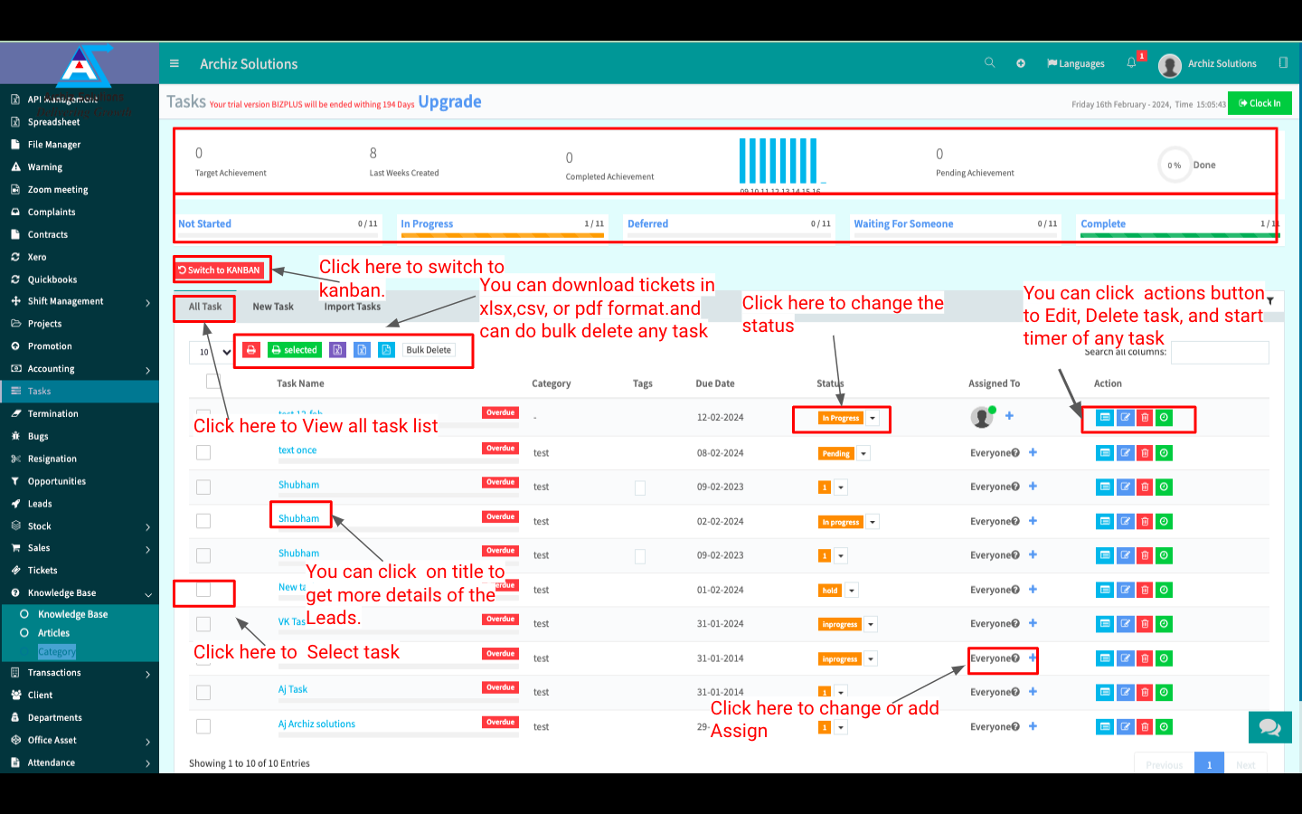Viewport: 1302px width, 814px height.
Task: Click the red print icon button
Action: pos(251,350)
